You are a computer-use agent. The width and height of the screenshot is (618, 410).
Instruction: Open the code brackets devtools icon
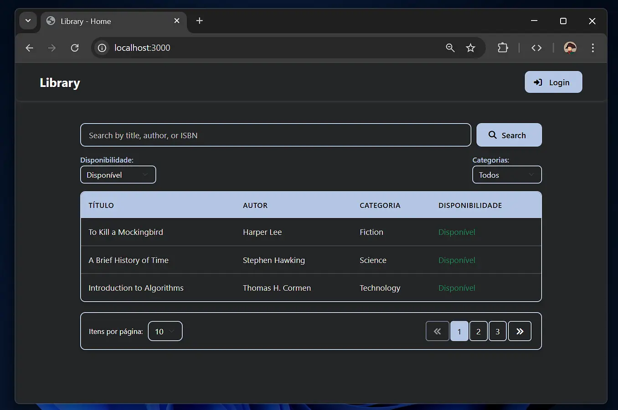pos(536,48)
